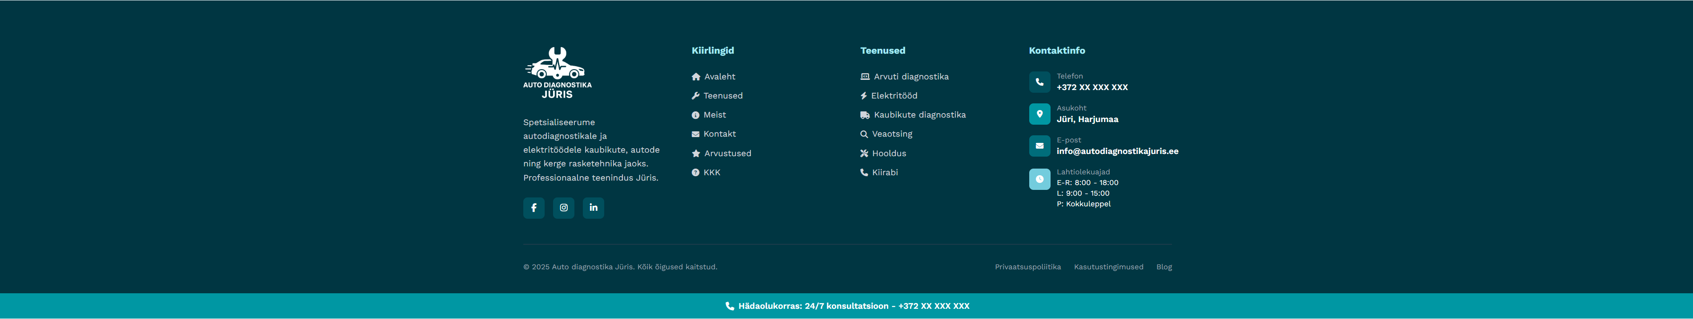Click the E-post envelope icon tile
Viewport: 1693px width, 319px height.
click(1040, 146)
